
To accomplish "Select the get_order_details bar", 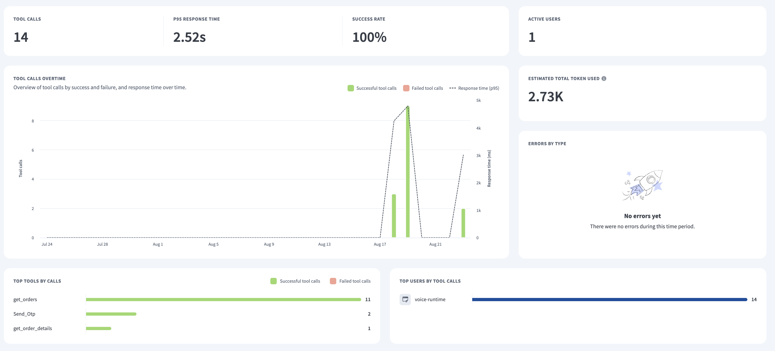I will click(98, 328).
